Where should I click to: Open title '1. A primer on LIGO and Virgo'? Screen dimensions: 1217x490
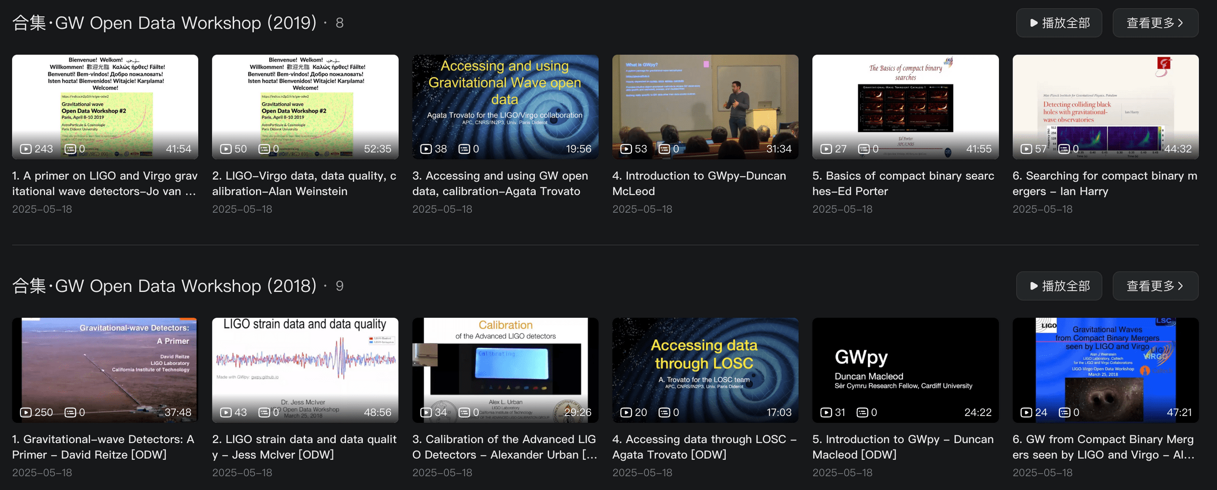pos(105,183)
